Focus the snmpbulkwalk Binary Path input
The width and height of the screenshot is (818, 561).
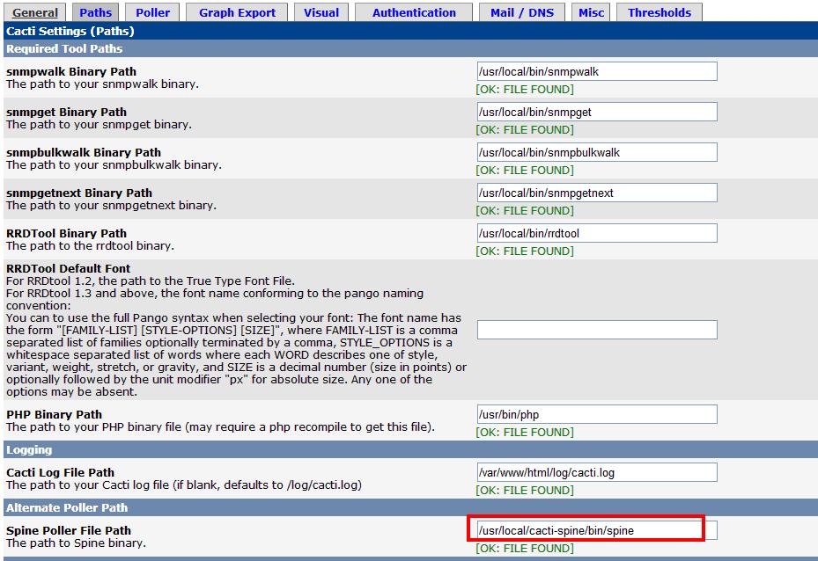coord(597,153)
